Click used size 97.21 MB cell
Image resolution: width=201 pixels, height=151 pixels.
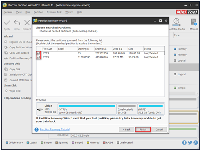pos(118,57)
